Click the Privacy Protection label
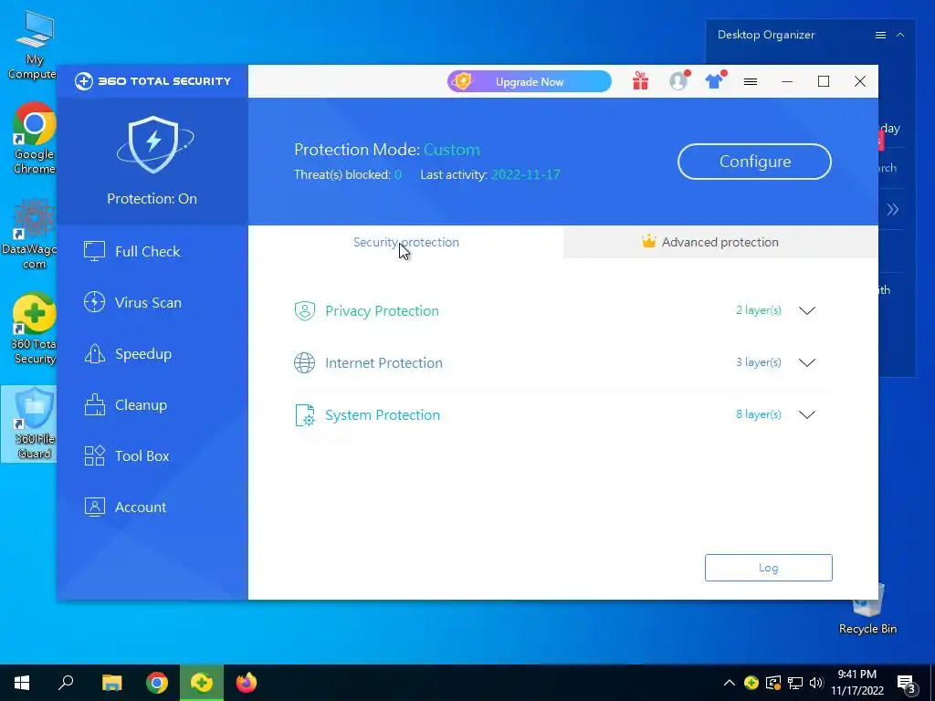The width and height of the screenshot is (935, 701). (x=382, y=311)
